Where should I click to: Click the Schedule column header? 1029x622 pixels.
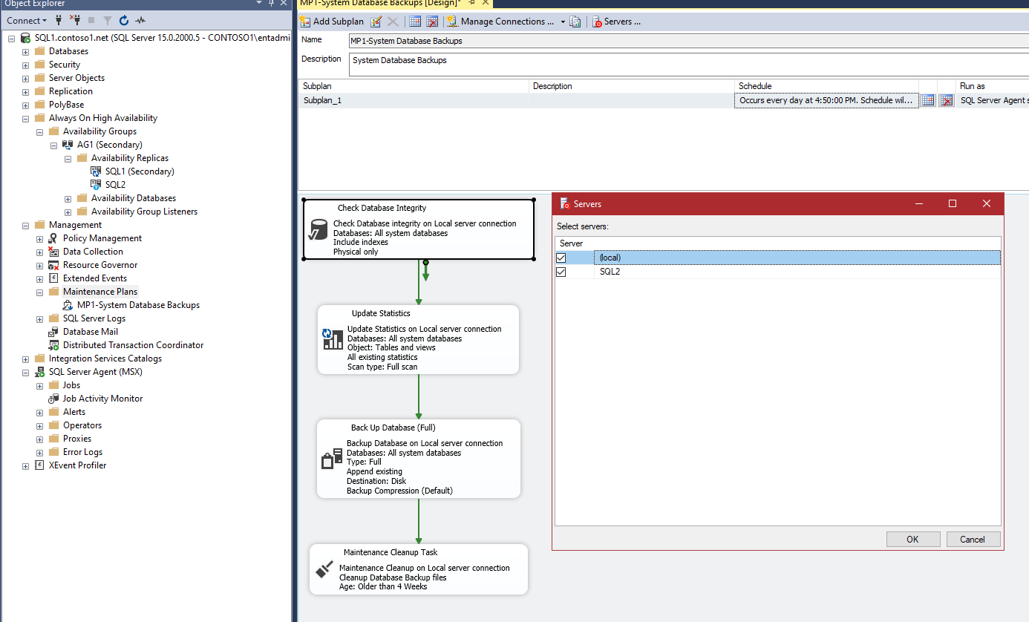click(826, 86)
